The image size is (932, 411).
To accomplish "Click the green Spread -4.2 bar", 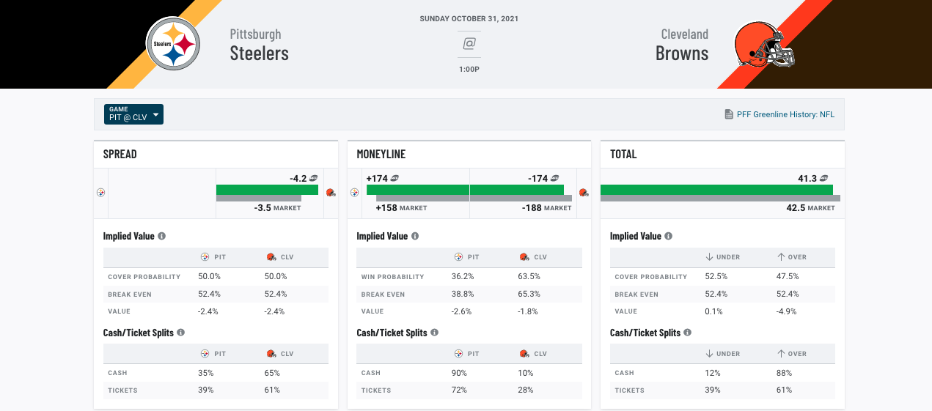I will (x=267, y=190).
